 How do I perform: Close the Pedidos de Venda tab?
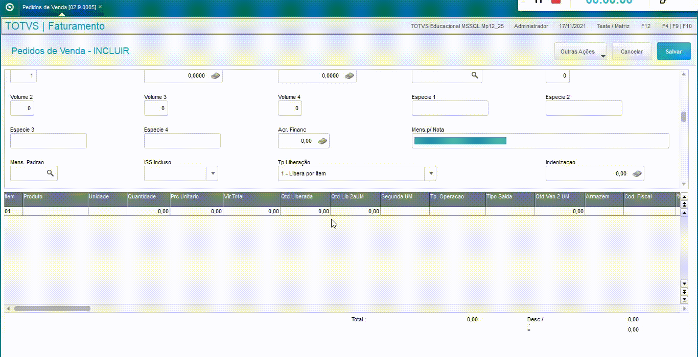click(100, 7)
